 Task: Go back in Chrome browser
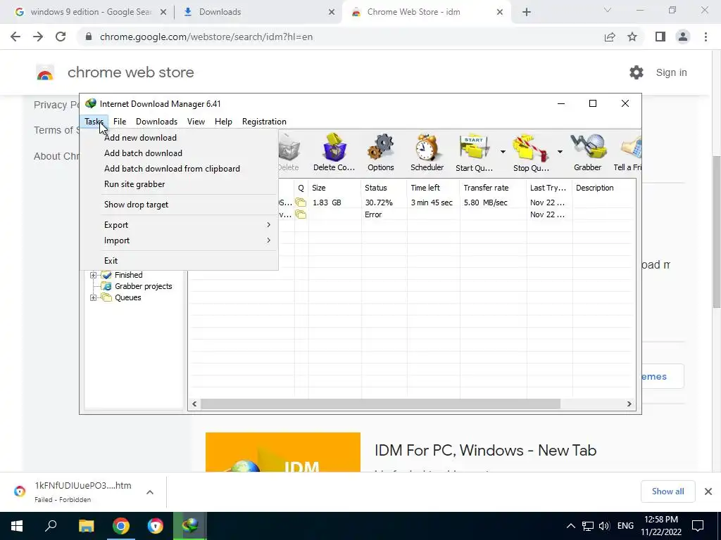tap(15, 37)
